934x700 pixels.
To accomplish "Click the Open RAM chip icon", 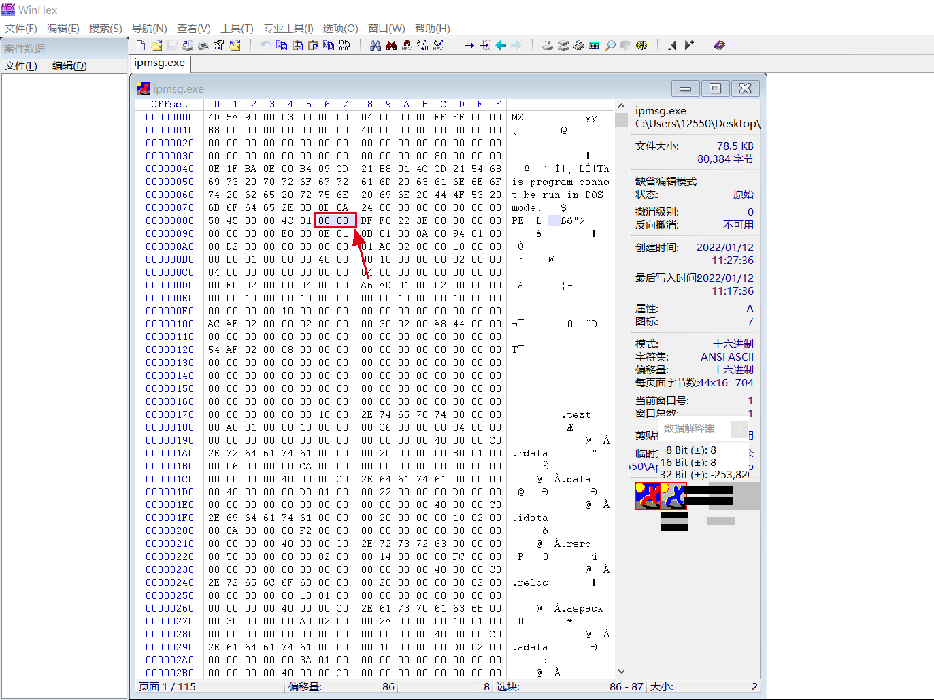I will [x=578, y=46].
